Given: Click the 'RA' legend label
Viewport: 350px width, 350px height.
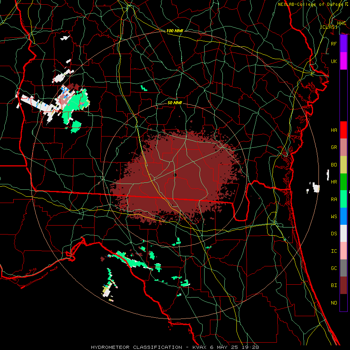Looking at the screenshot, I should [x=334, y=199].
